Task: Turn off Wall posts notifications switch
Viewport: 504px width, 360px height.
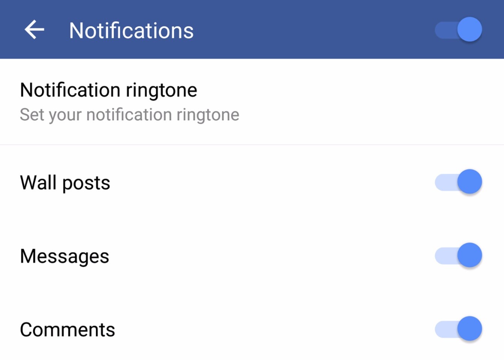Action: 458,182
